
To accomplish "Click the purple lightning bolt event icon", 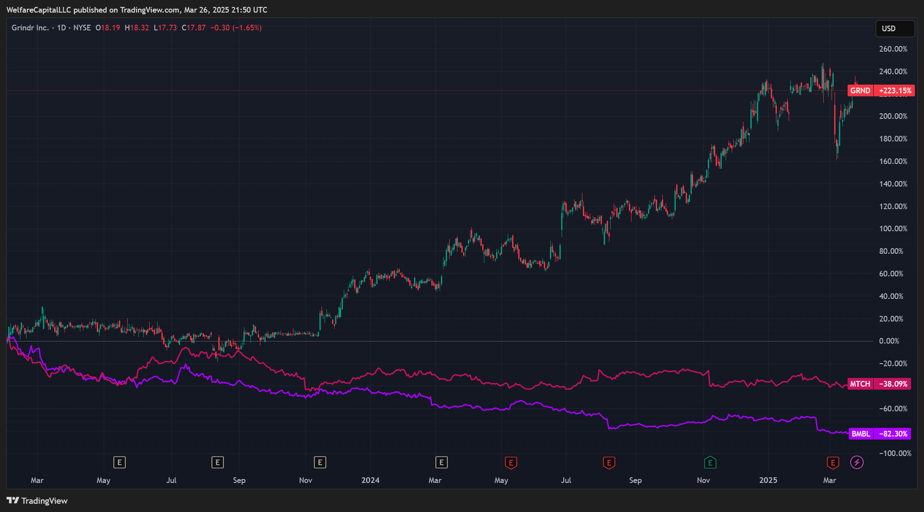I will 857,463.
